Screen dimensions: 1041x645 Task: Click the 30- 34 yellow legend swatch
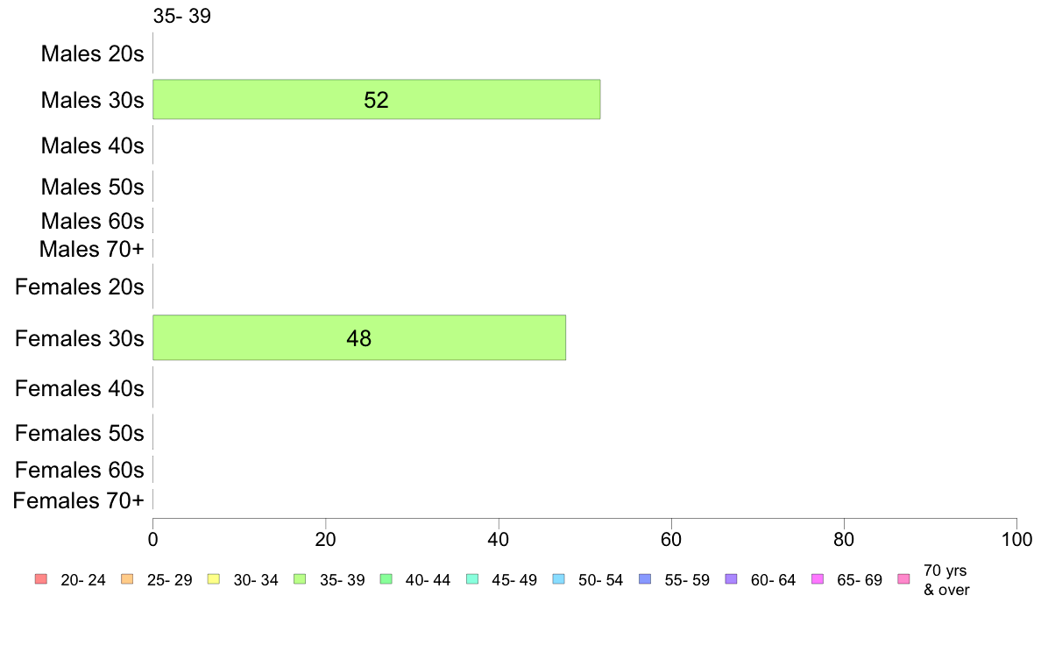[x=214, y=579]
